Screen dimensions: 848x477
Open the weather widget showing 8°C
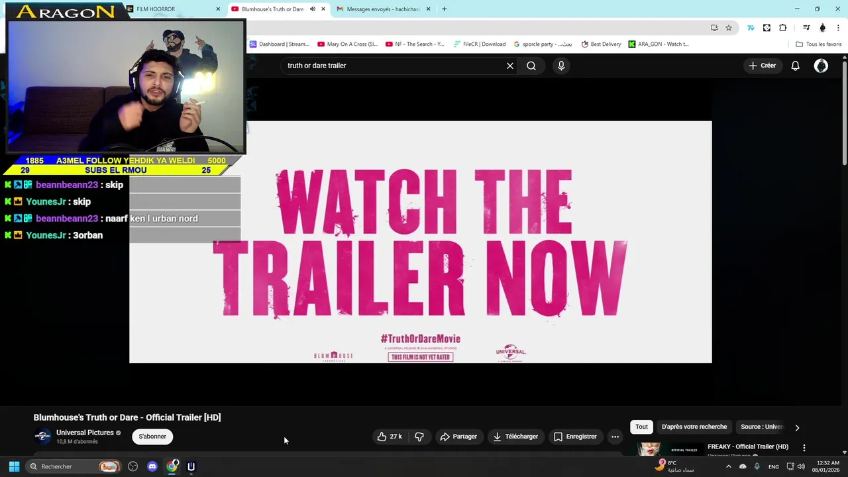point(673,466)
